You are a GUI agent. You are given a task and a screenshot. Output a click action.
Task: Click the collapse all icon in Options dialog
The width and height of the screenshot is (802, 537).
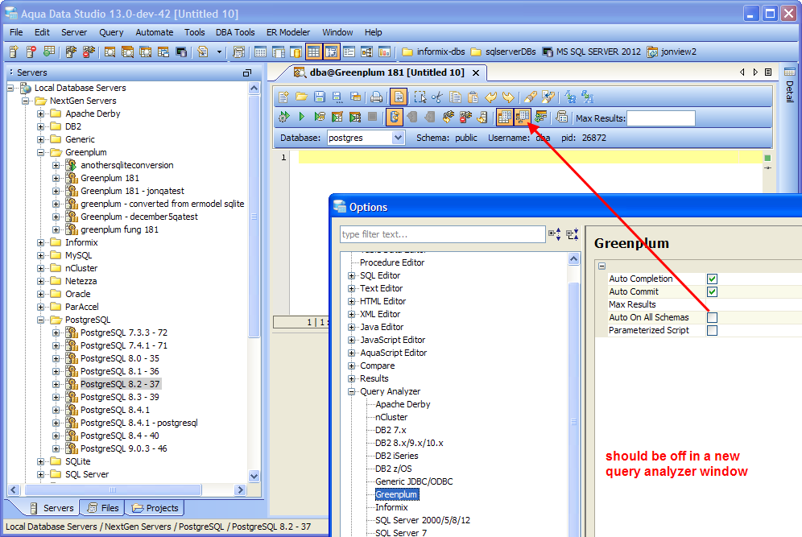click(x=573, y=234)
